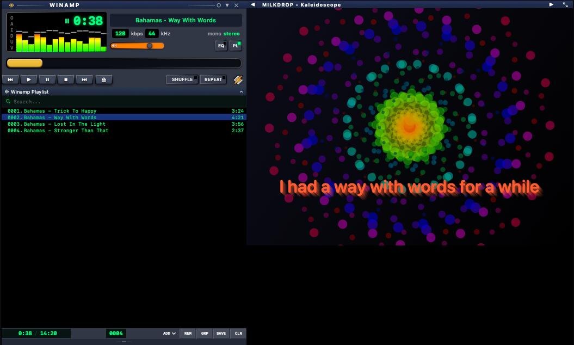Screen dimensions: 574x345
Task: Close the Winamp main window
Action: click(x=236, y=5)
